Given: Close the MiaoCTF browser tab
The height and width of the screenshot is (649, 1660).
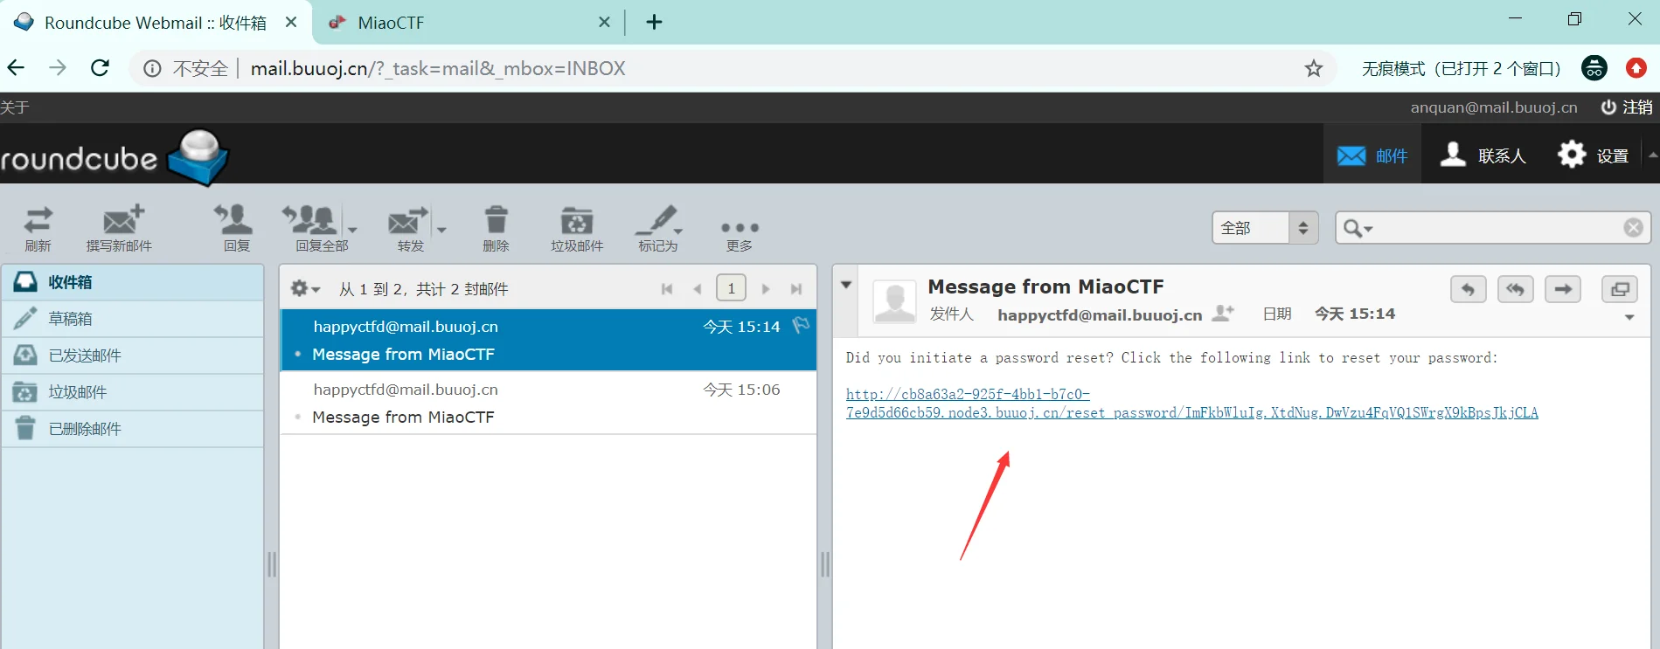Looking at the screenshot, I should pos(604,23).
